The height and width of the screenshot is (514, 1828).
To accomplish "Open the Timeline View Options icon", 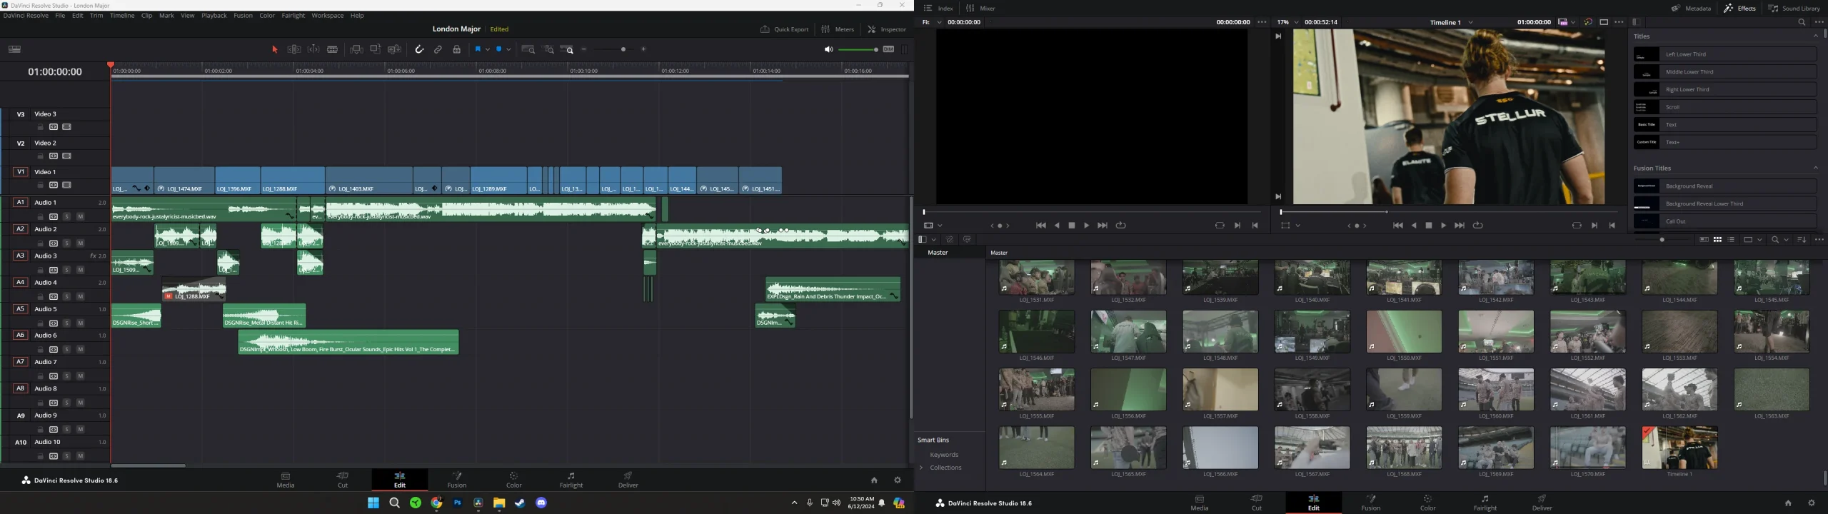I will click(x=14, y=49).
